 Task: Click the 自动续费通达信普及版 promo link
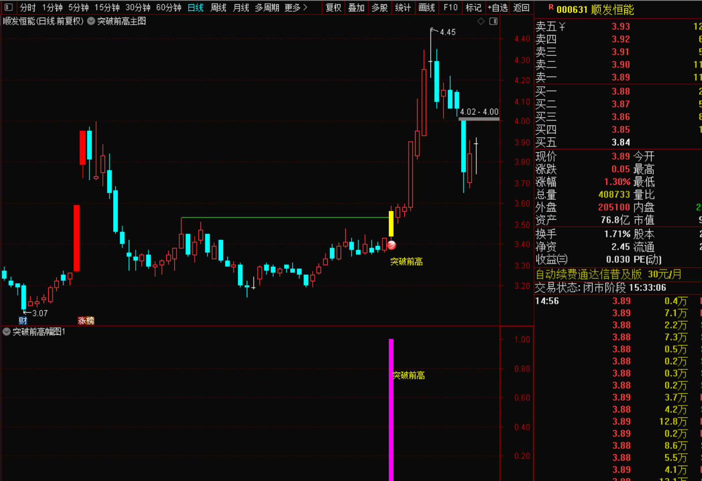588,274
